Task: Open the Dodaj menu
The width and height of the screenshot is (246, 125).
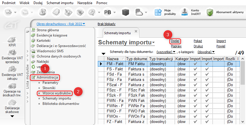Action: click(38, 3)
